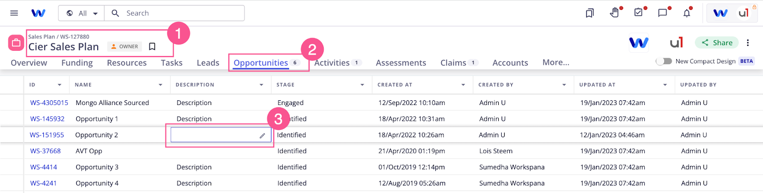Click the pencil edit icon in description cell
The image size is (763, 193).
pos(262,135)
